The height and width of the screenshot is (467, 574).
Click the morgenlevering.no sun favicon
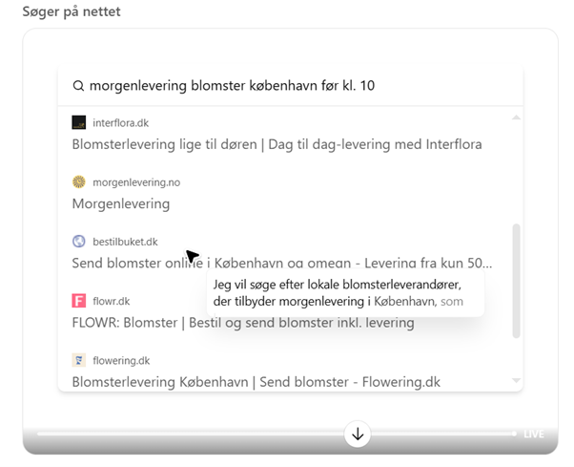click(79, 181)
